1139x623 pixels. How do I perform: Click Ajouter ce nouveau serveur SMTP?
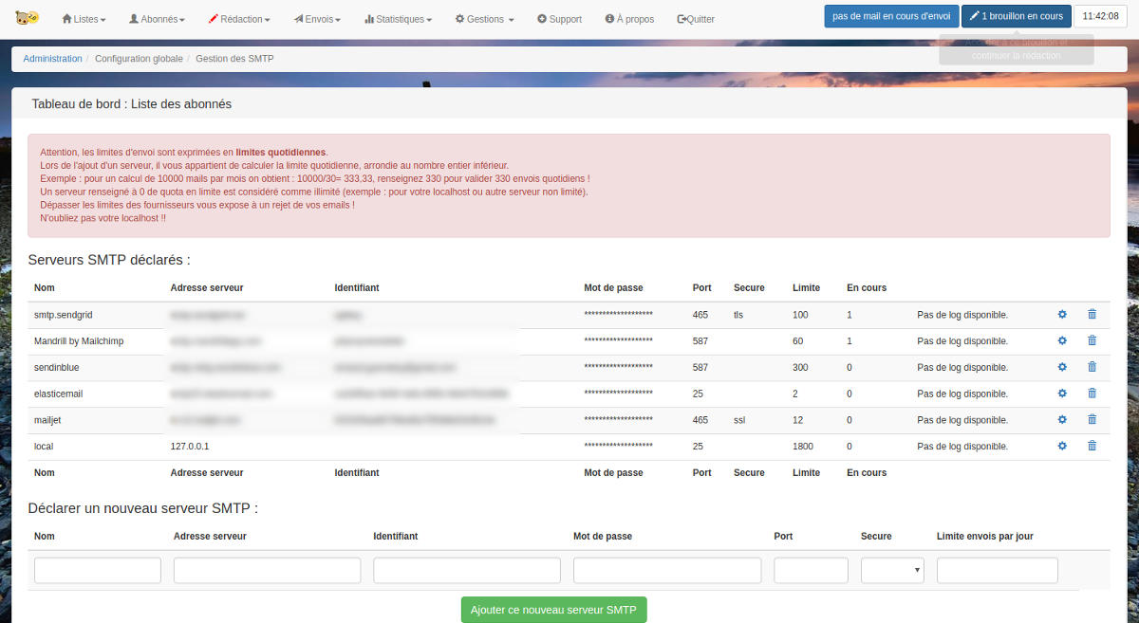(x=553, y=610)
